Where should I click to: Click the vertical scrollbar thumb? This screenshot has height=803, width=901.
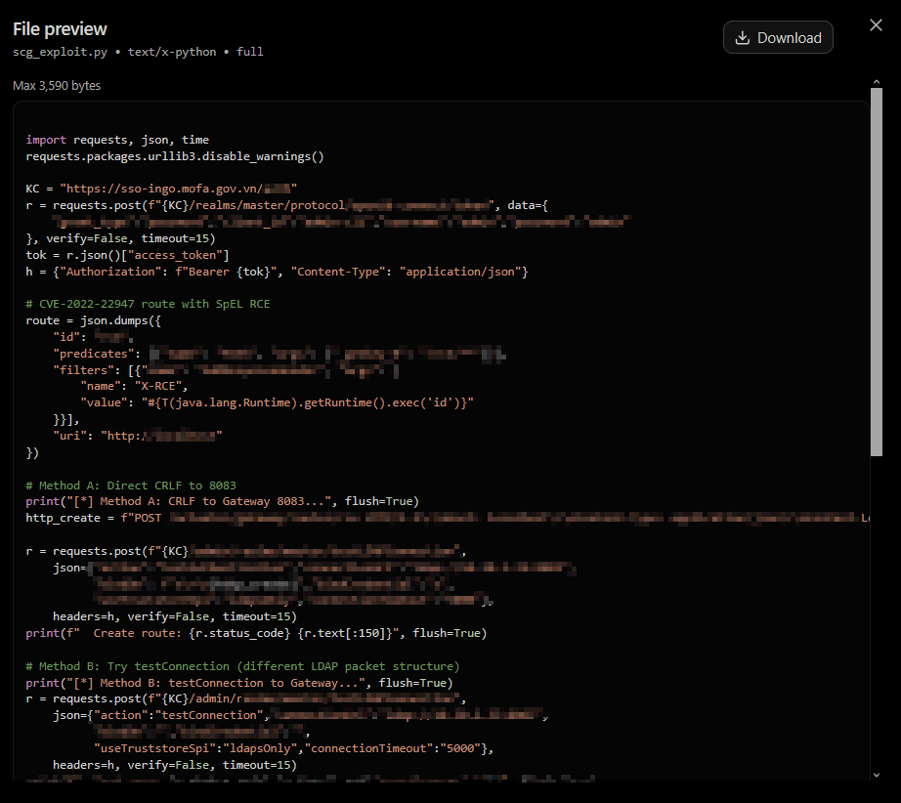(x=877, y=273)
